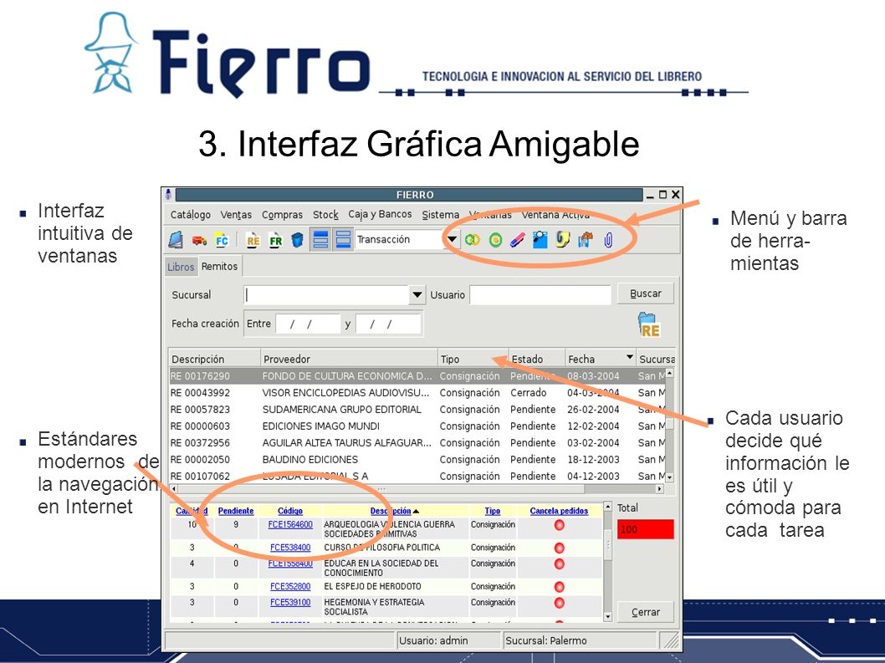Open code link FCE539100
The width and height of the screenshot is (885, 663).
[x=290, y=602]
